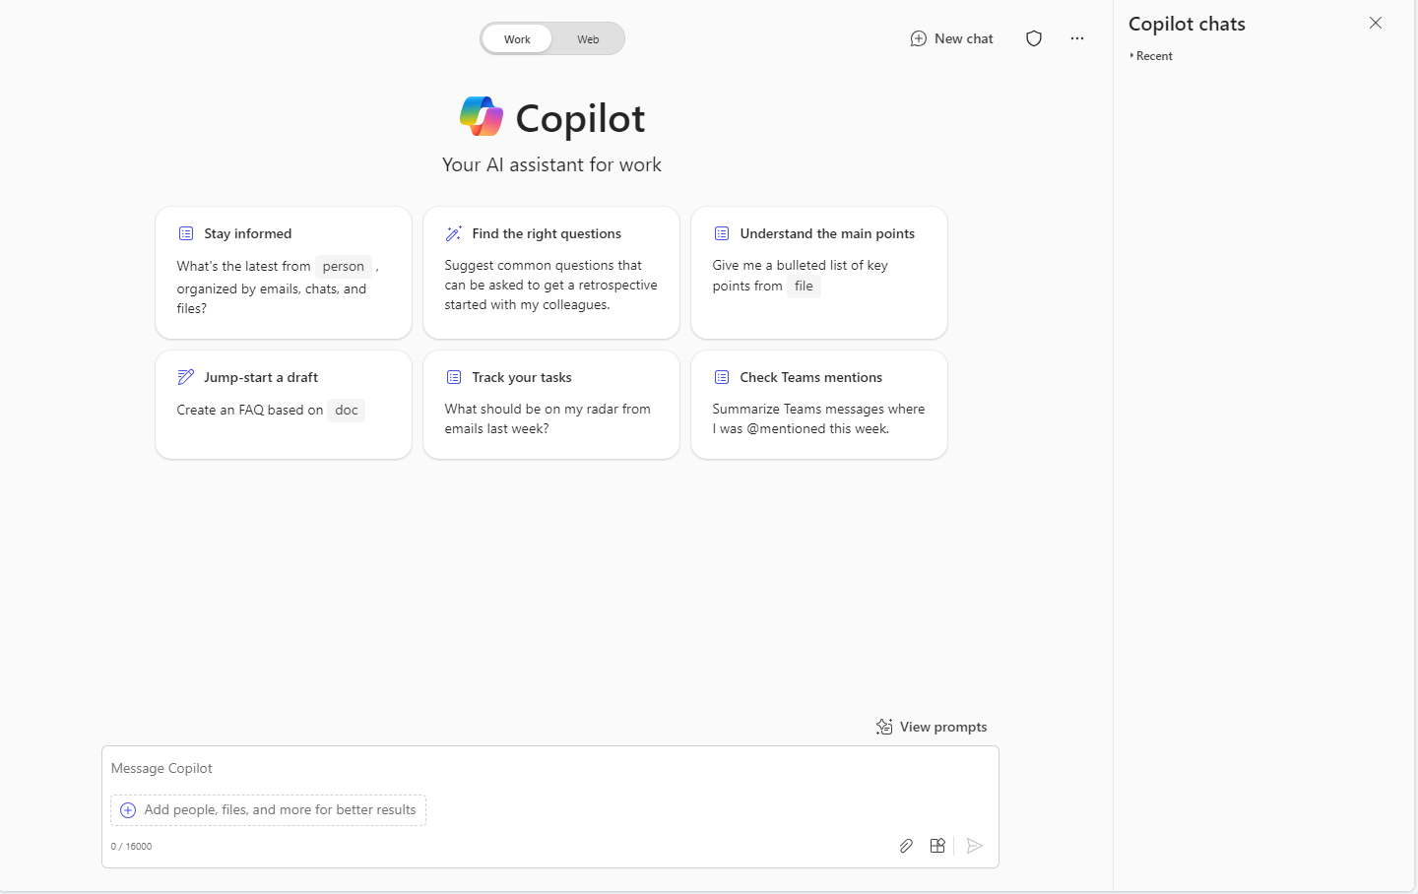Click the doc placeholder chip
1418x894 pixels.
tap(347, 410)
